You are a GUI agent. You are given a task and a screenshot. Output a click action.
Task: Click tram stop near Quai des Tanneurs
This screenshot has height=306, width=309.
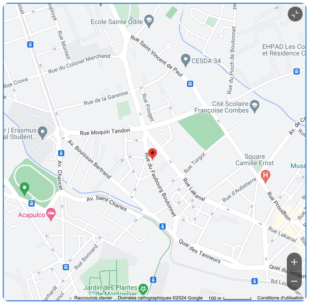[162, 226]
